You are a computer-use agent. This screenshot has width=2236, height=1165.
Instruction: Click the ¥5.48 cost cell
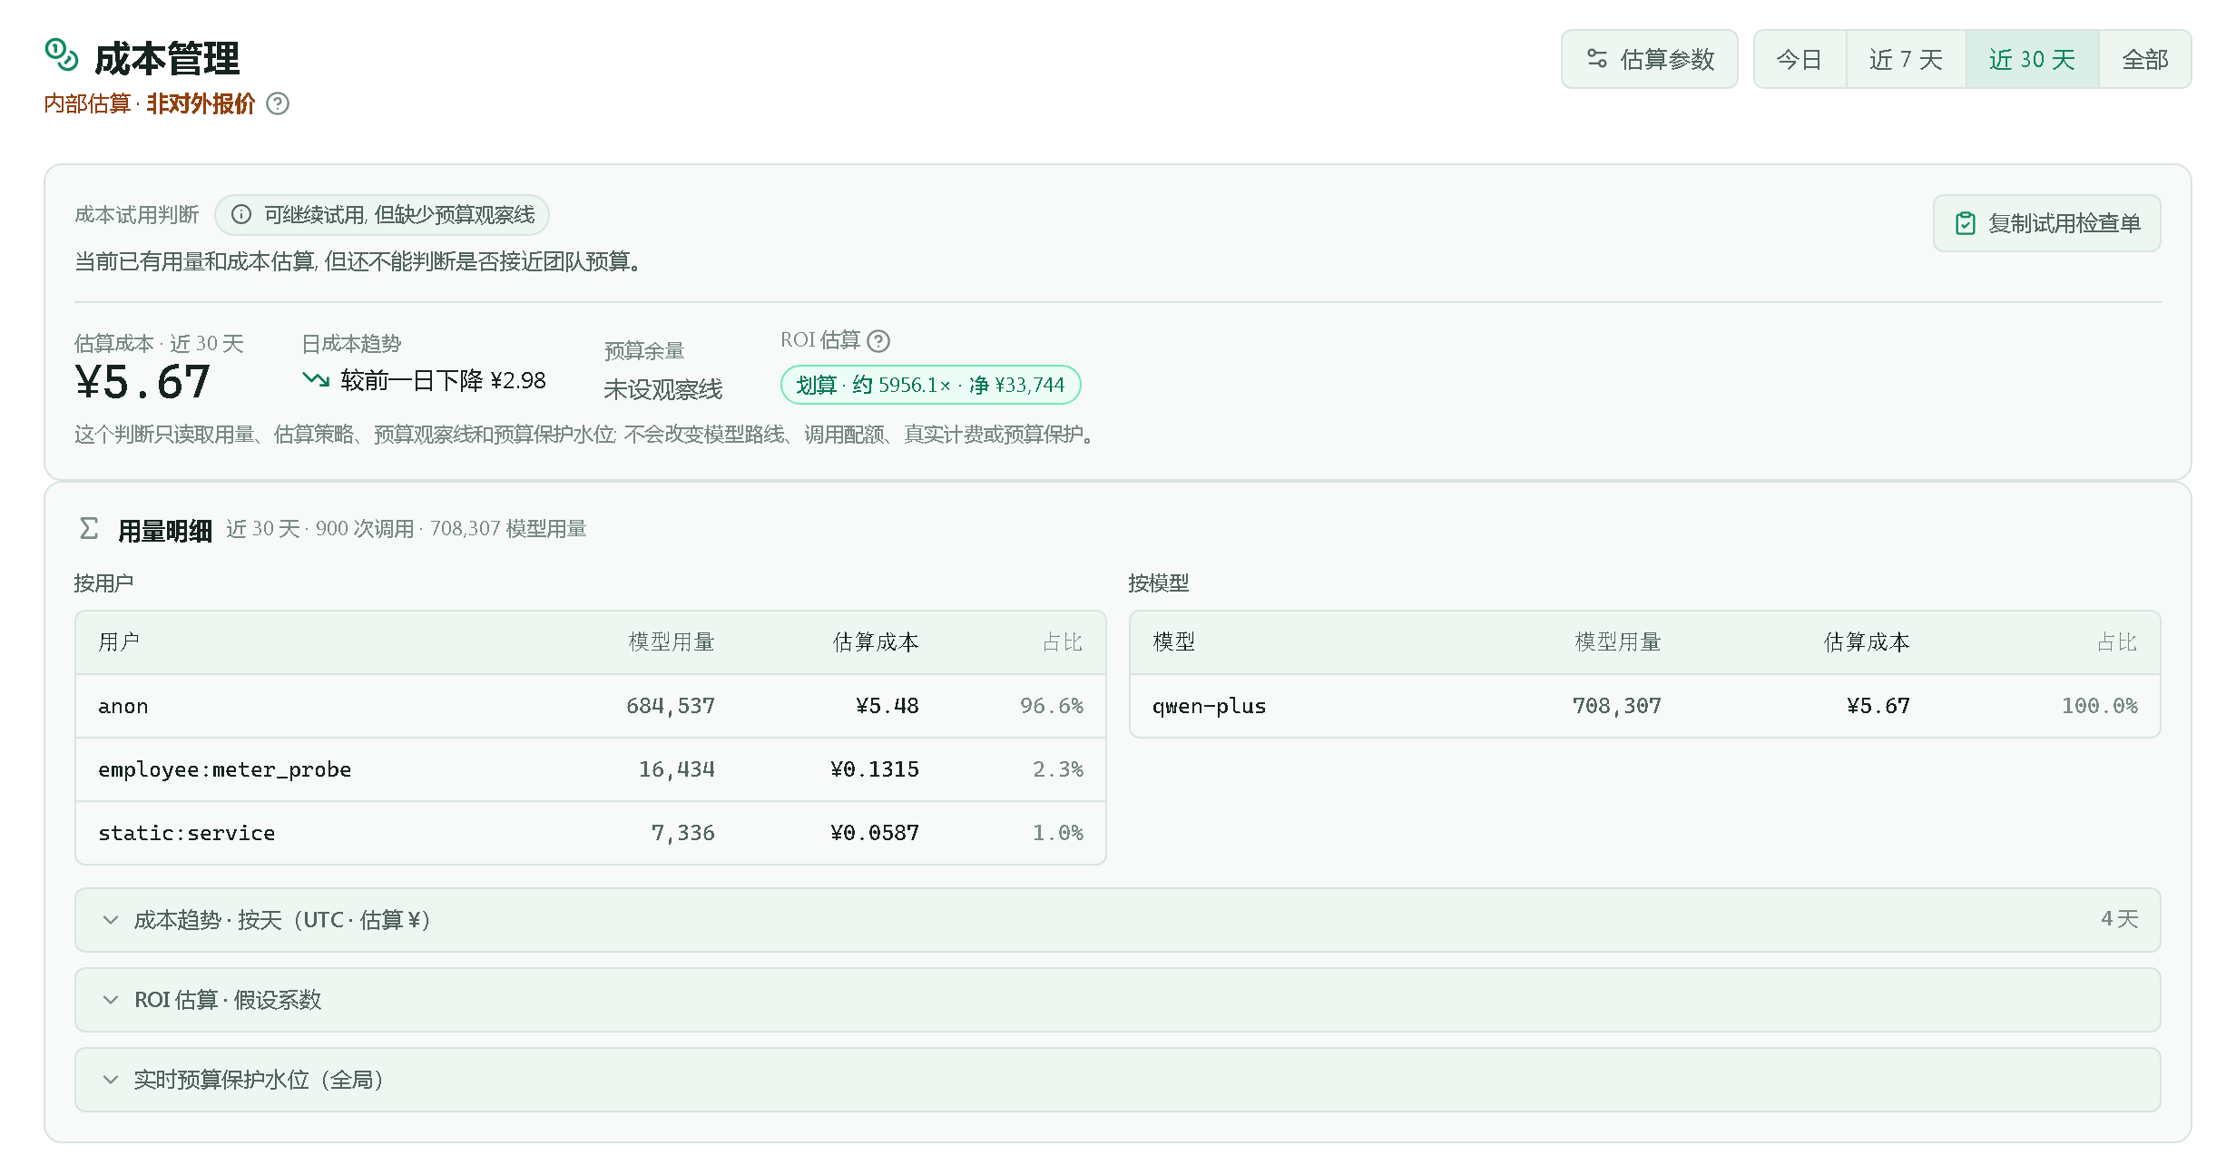[x=887, y=706]
